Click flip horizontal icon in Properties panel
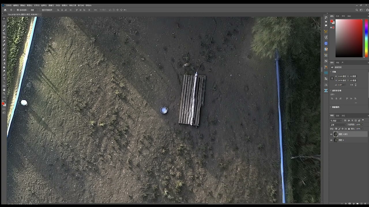369x207 pixels. pyautogui.click(x=351, y=85)
